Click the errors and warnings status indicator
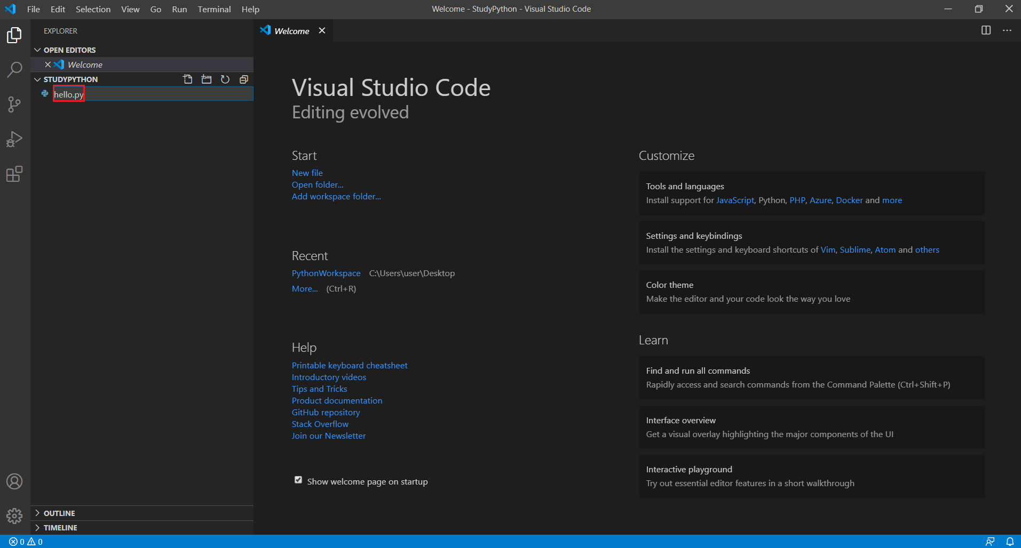This screenshot has width=1021, height=548. pos(26,542)
